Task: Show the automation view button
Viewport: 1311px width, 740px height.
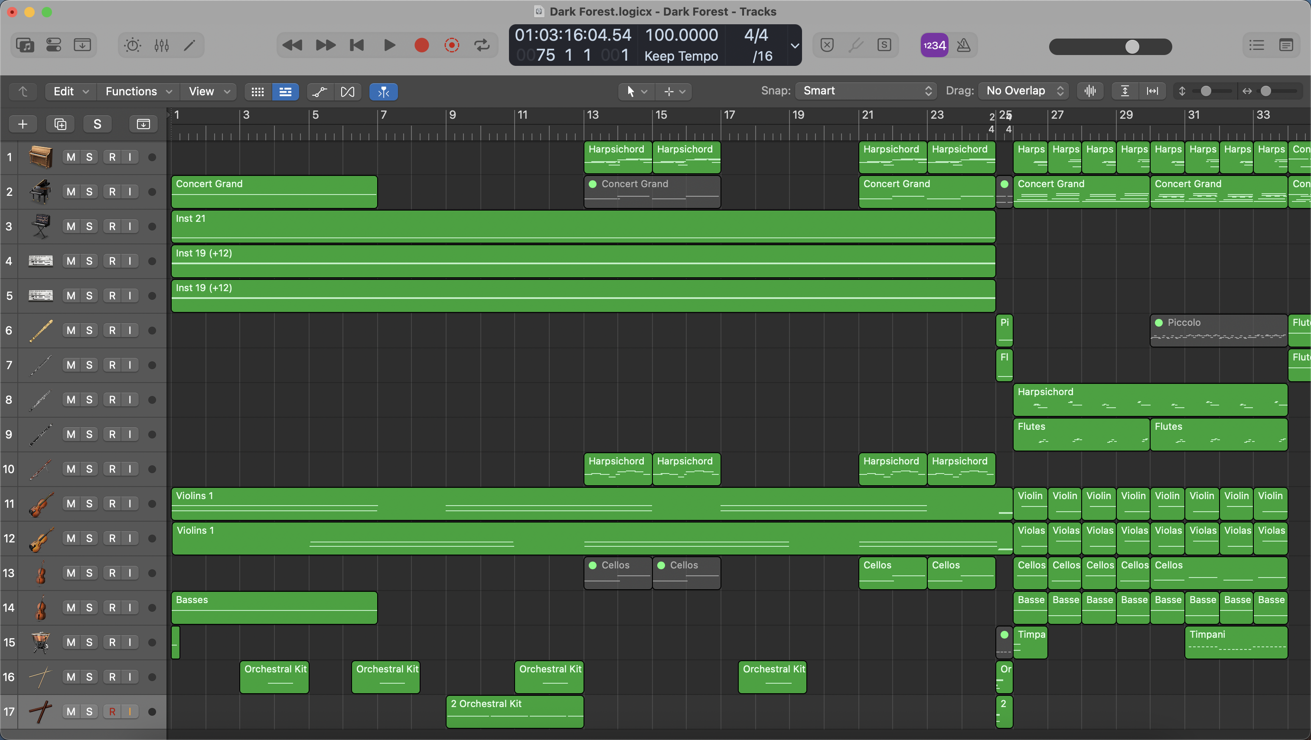Action: coord(320,91)
